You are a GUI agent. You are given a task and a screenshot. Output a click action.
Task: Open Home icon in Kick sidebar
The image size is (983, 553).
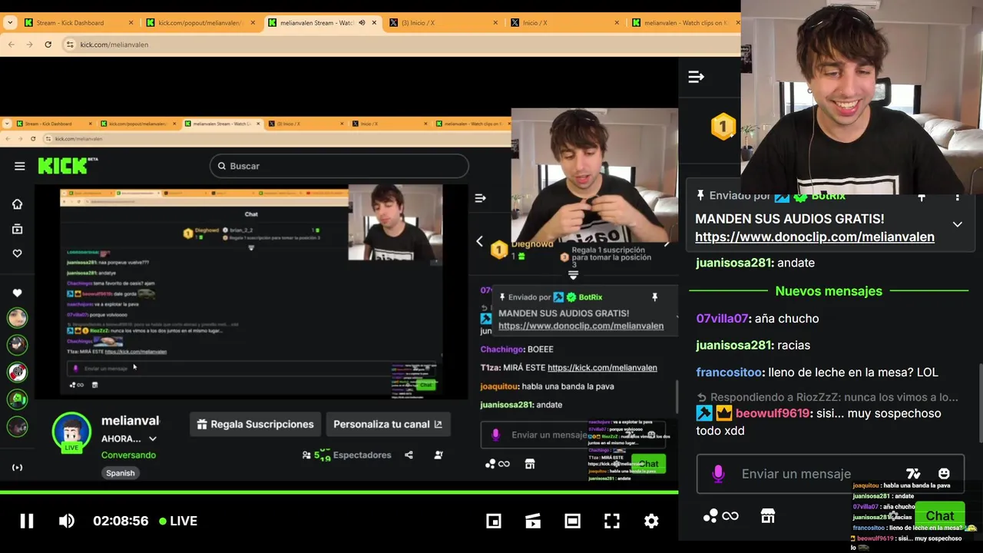pyautogui.click(x=17, y=204)
